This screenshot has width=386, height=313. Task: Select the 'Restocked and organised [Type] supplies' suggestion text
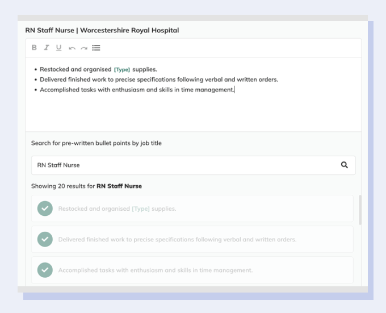(x=117, y=209)
